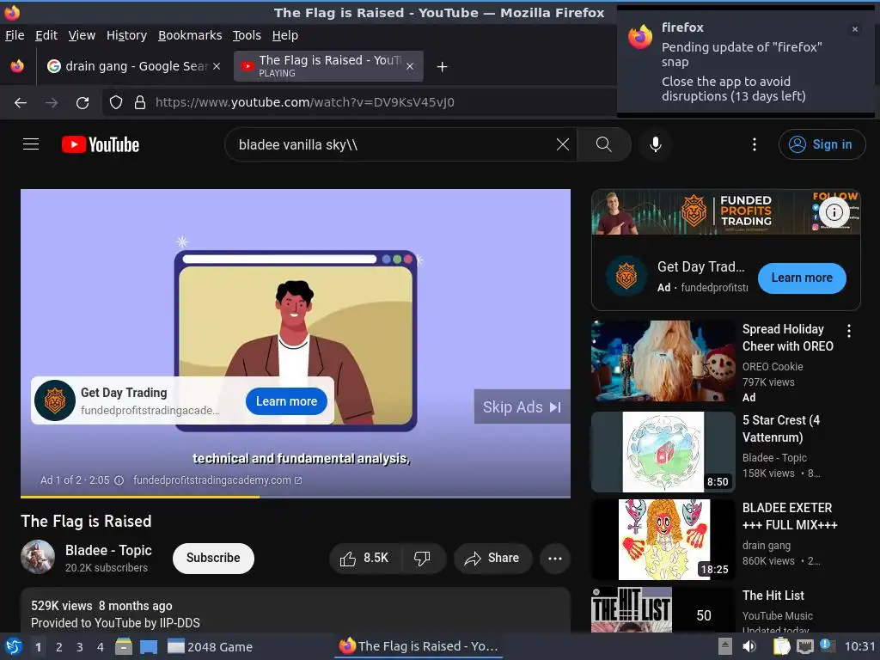
Task: Open more actions ellipsis below video
Action: [555, 558]
